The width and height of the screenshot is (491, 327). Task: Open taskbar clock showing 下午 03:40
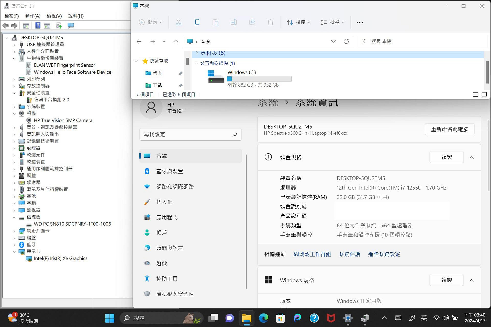[x=475, y=318]
